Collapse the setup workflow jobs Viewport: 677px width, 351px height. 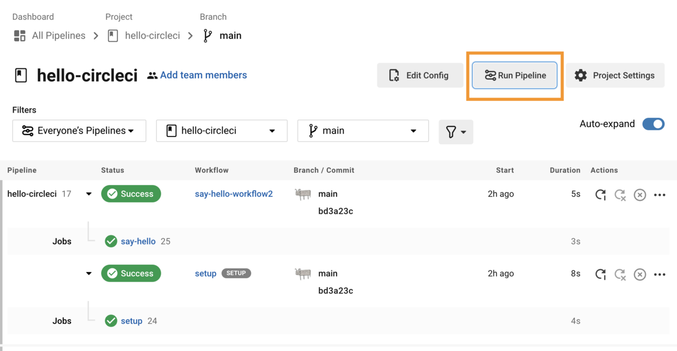click(89, 274)
